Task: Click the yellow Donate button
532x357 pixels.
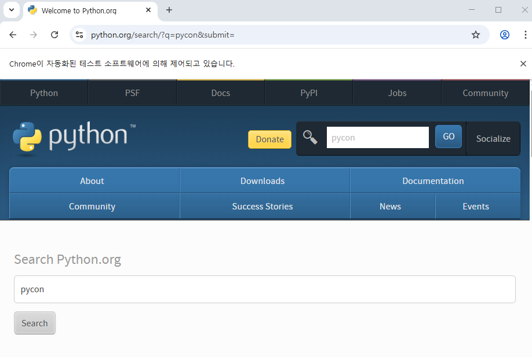Action: [x=269, y=139]
